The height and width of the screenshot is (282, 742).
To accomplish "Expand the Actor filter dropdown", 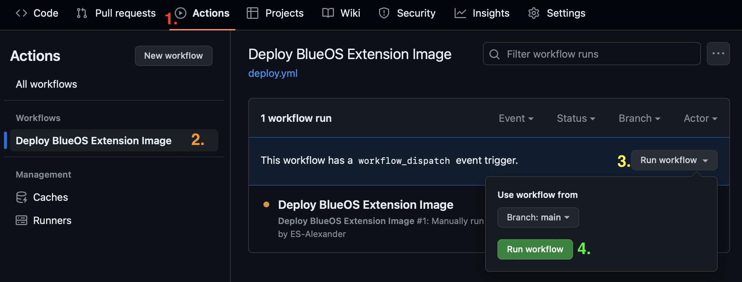I will (701, 118).
